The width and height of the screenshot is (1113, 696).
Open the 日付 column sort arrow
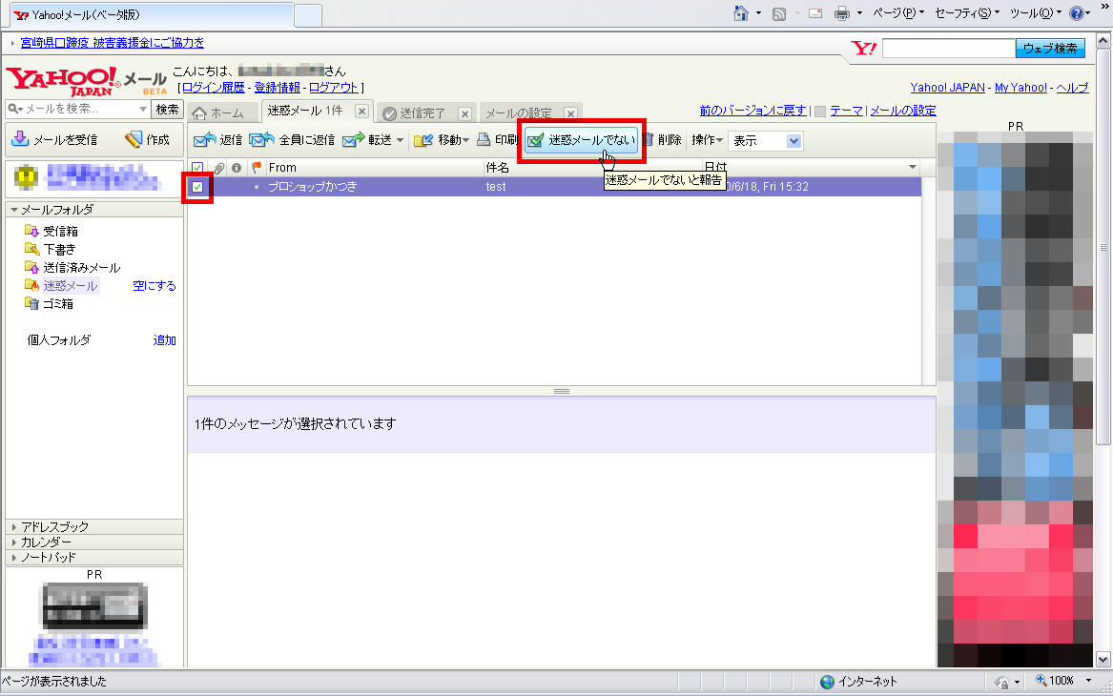tap(913, 168)
